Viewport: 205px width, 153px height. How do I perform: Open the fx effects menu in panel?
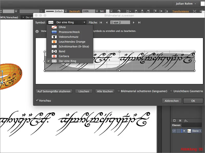point(186,121)
